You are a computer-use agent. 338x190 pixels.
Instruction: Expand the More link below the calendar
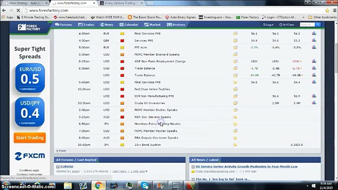tap(61, 151)
